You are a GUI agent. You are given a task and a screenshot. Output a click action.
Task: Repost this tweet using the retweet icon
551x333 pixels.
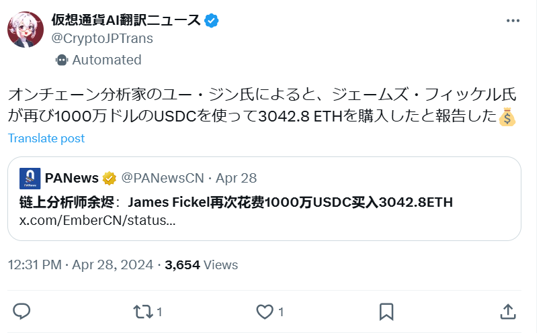tap(143, 311)
